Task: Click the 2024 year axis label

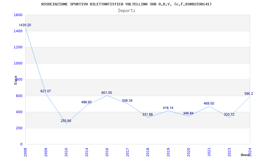Action: click(x=250, y=152)
